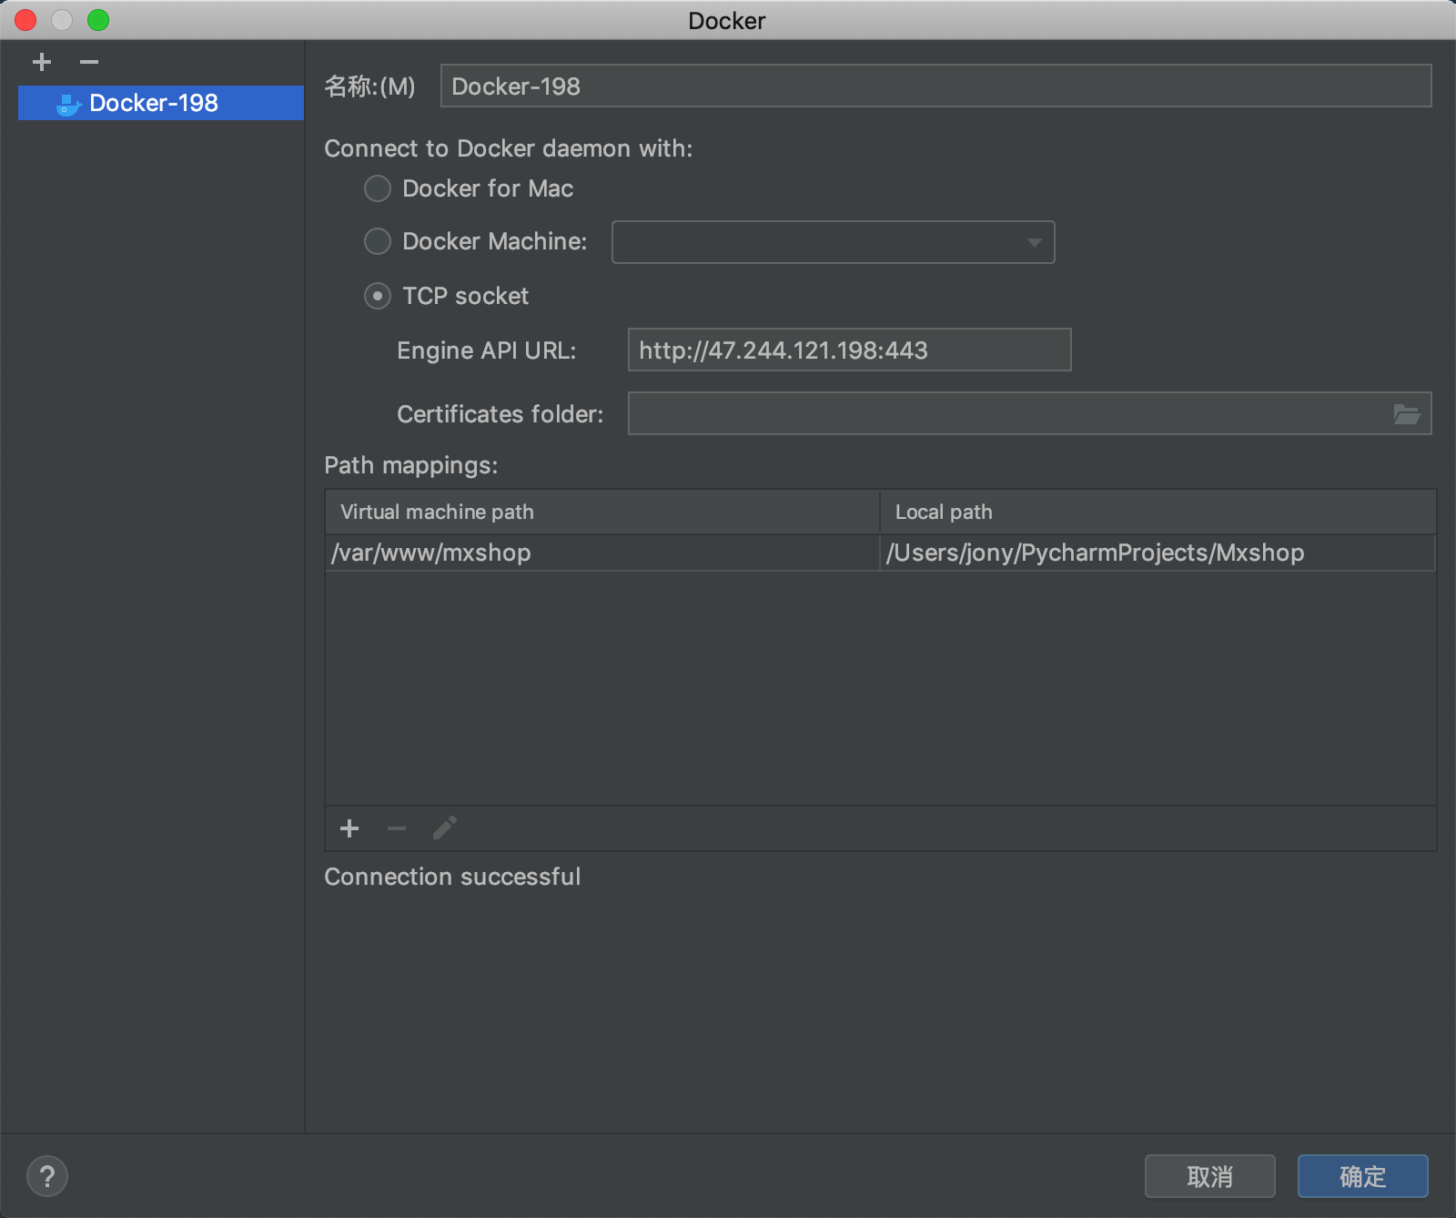Edit path mapping with pencil icon

445,828
